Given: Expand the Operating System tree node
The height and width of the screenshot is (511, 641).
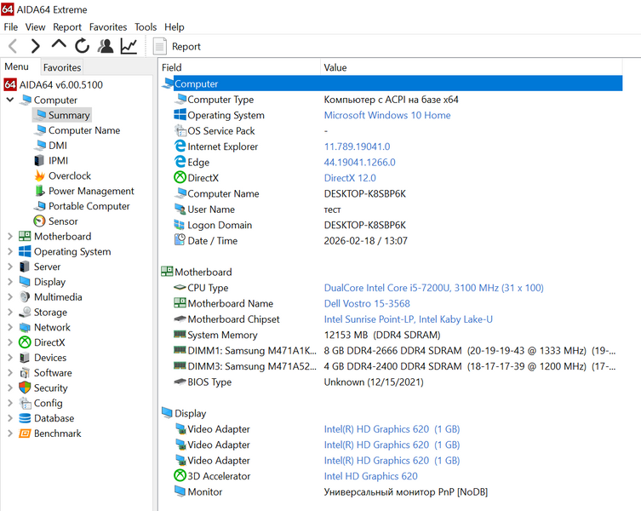Looking at the screenshot, I should (10, 251).
